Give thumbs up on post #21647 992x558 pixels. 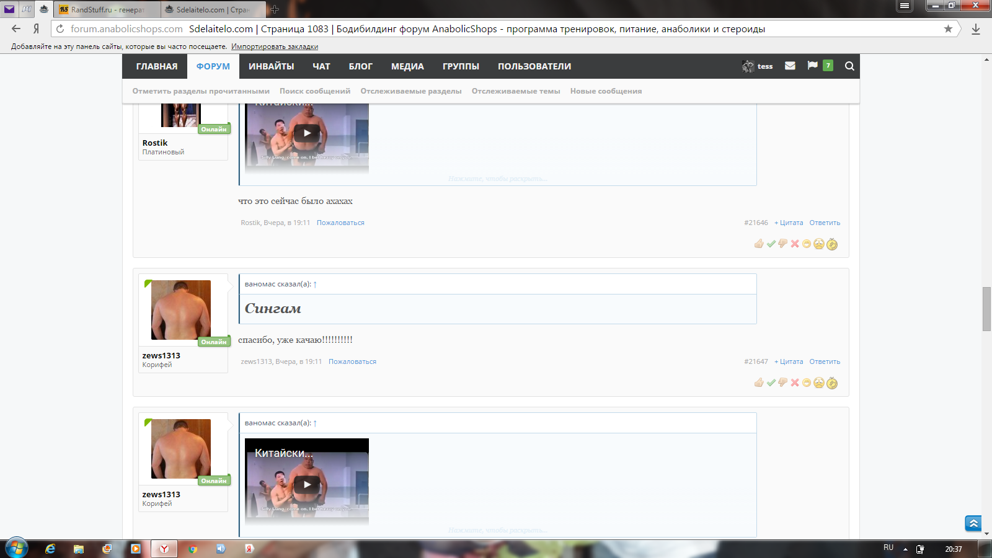(759, 383)
